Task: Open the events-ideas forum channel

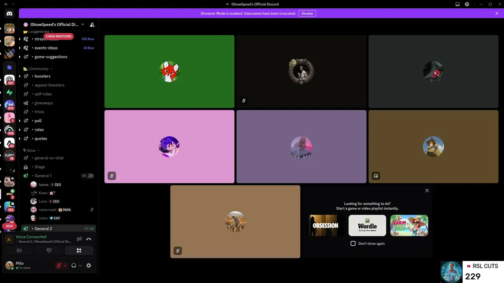Action: [x=59, y=48]
